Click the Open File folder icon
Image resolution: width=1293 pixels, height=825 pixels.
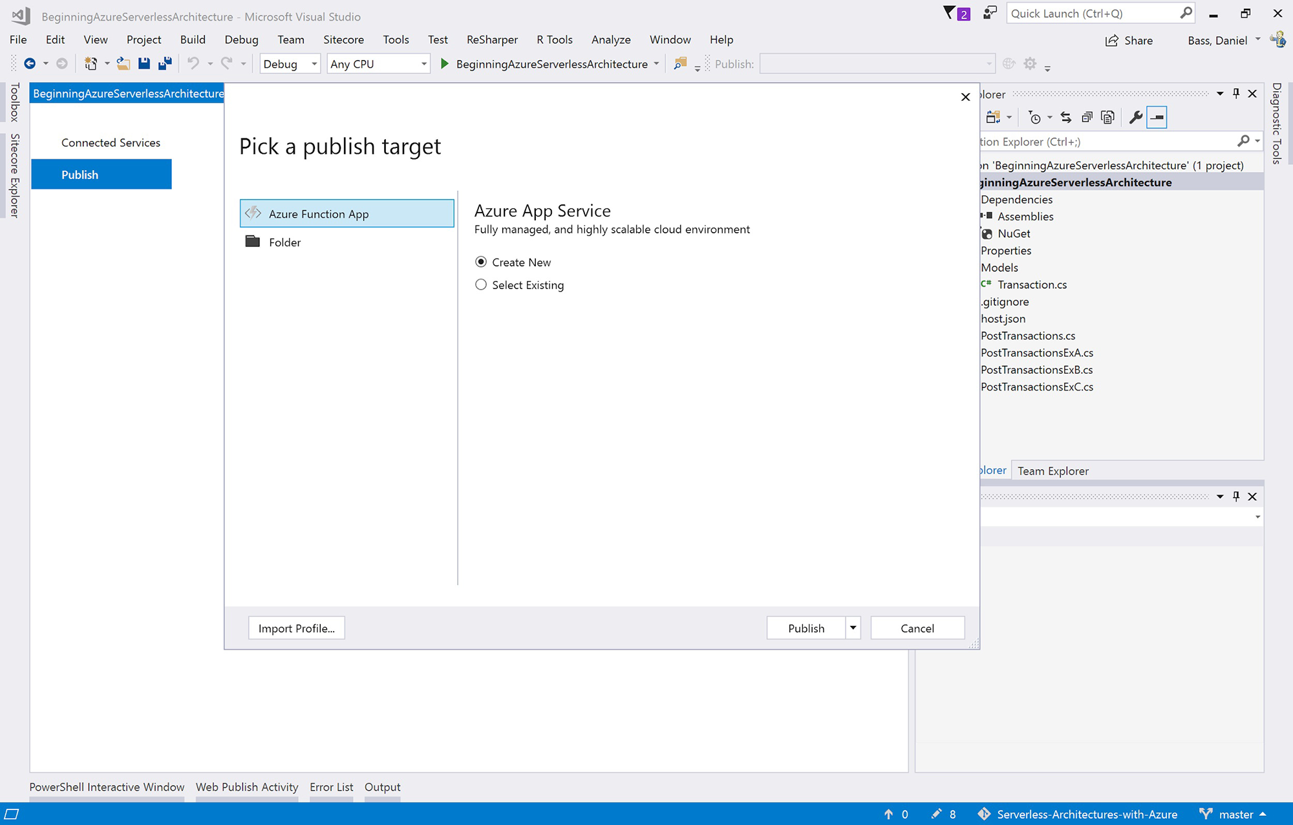pyautogui.click(x=123, y=63)
